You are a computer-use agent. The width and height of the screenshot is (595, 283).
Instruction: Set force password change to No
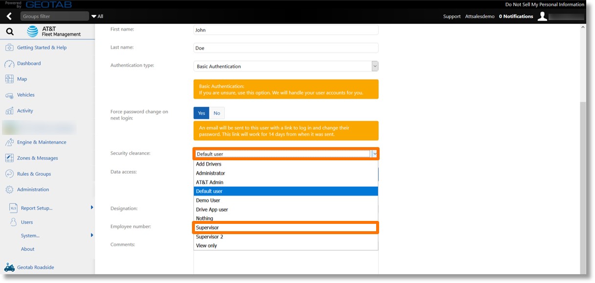coord(217,113)
